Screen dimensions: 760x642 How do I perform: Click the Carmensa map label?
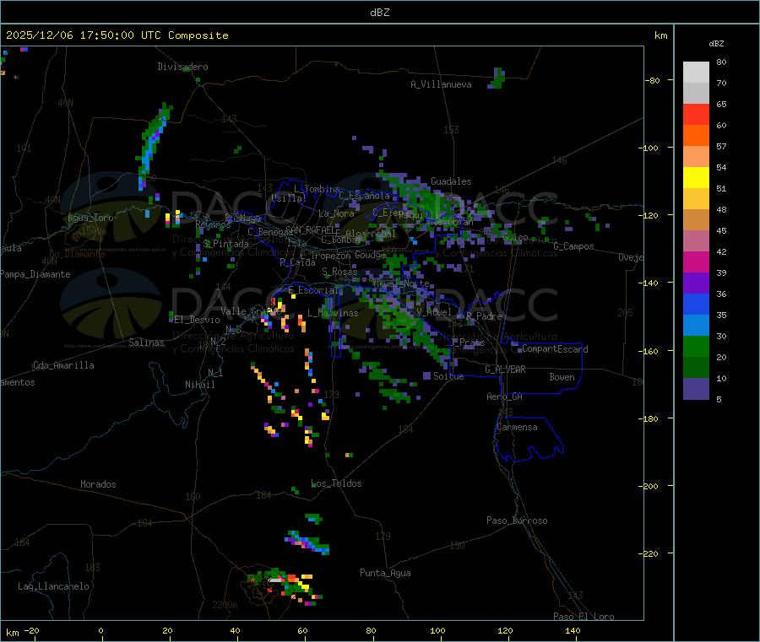[517, 427]
